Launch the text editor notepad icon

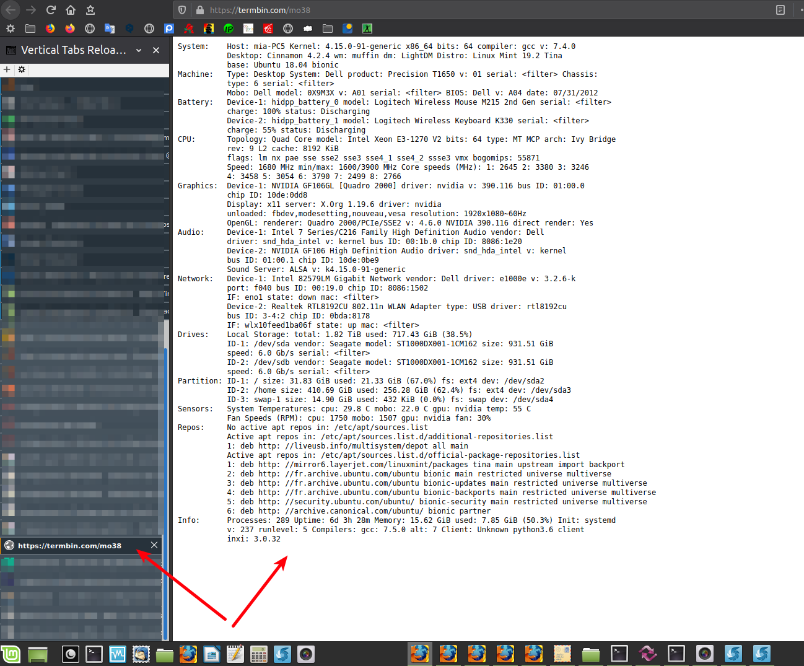point(235,654)
